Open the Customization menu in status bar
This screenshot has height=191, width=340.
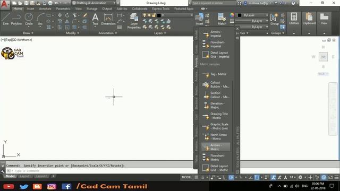pyautogui.click(x=336, y=177)
